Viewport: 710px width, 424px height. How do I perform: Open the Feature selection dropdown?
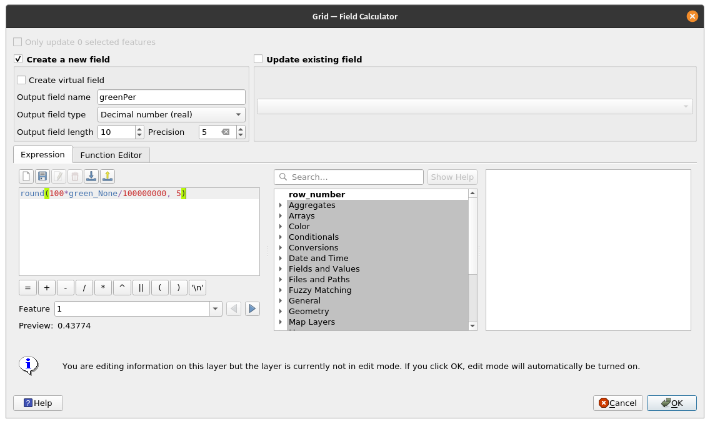(x=216, y=308)
